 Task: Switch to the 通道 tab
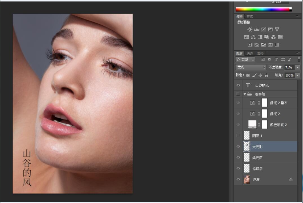(250, 53)
